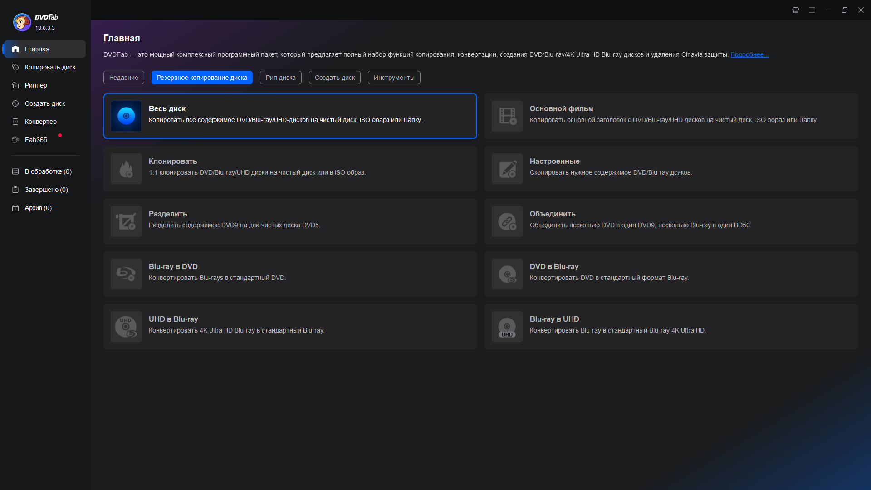Screen dimensions: 871x490
Task: Switch to the Недавние tab
Action: [123, 78]
